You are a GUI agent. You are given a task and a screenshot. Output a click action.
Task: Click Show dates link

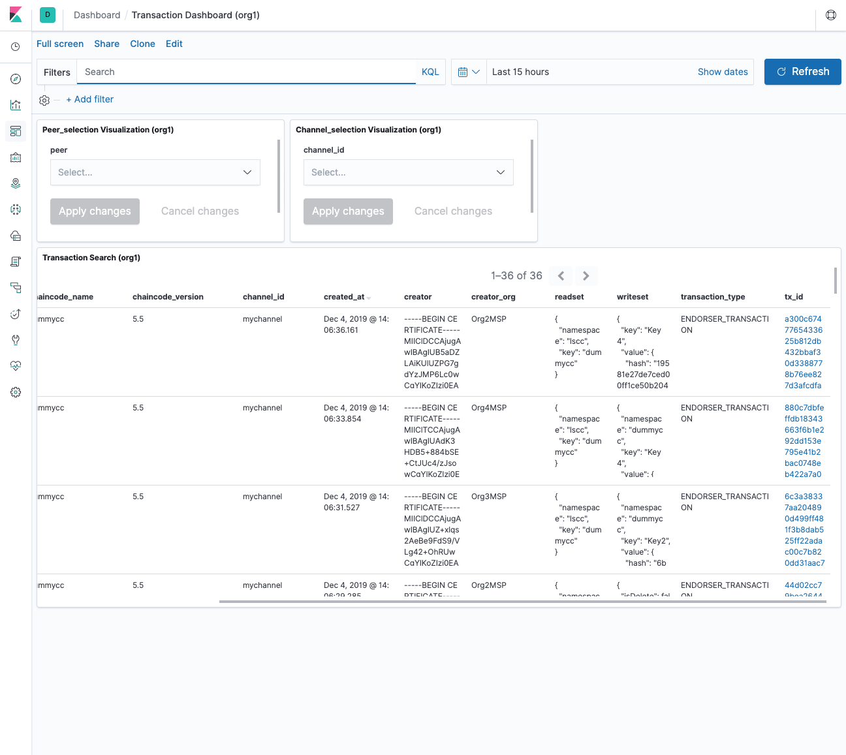point(723,72)
